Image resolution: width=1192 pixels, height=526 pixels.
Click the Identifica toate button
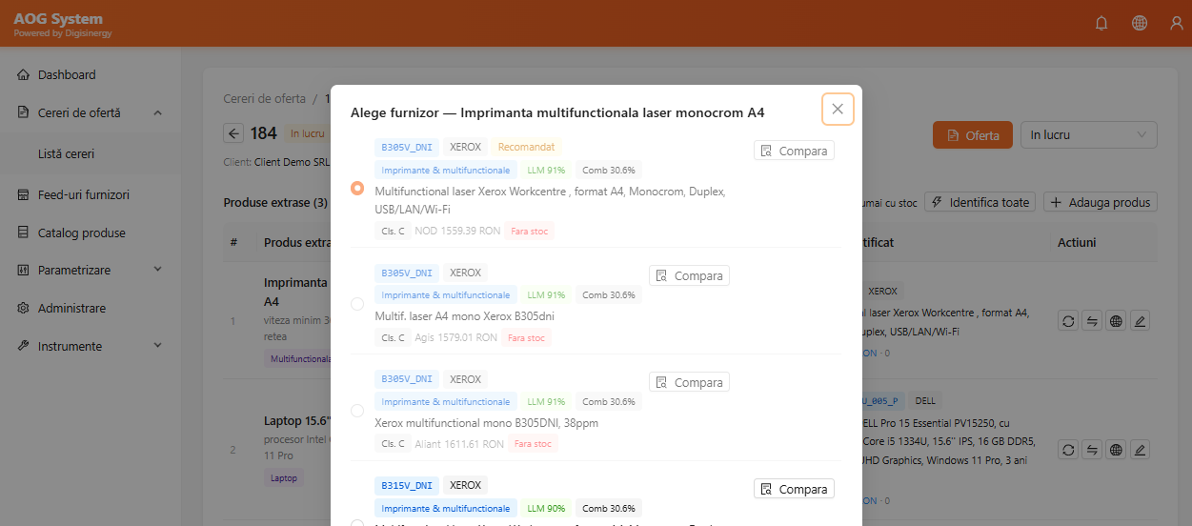[x=980, y=202]
